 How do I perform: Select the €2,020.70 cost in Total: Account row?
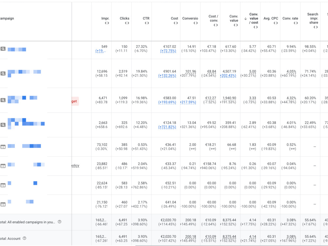tap(168, 236)
